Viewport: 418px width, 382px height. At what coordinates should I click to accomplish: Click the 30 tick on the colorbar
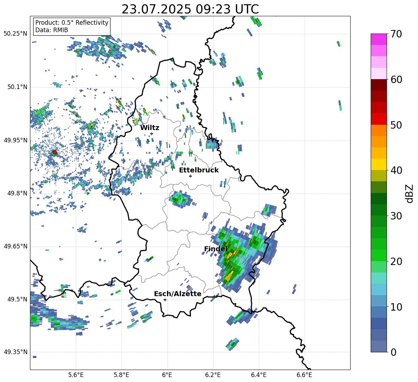coord(396,216)
